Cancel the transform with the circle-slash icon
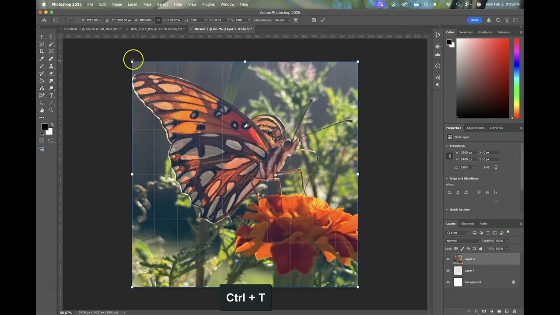This screenshot has width=560, height=315. click(314, 20)
